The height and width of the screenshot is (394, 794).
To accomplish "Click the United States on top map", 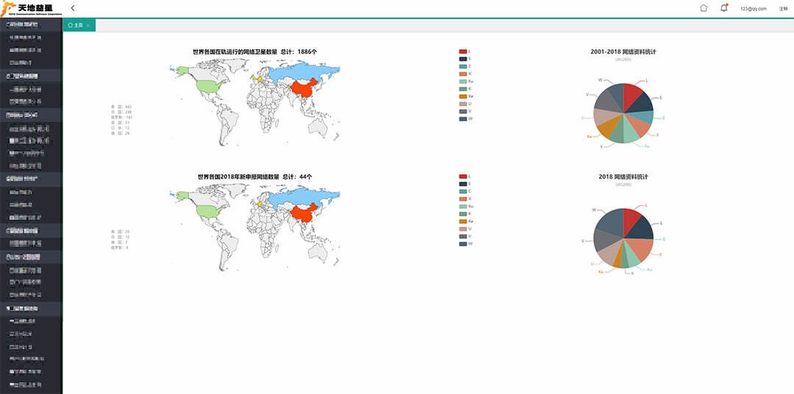I will click(x=207, y=86).
